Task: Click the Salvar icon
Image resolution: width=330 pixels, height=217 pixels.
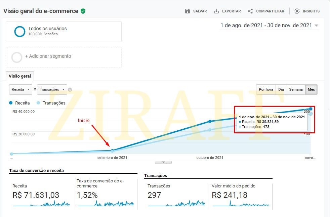Action: pyautogui.click(x=187, y=11)
